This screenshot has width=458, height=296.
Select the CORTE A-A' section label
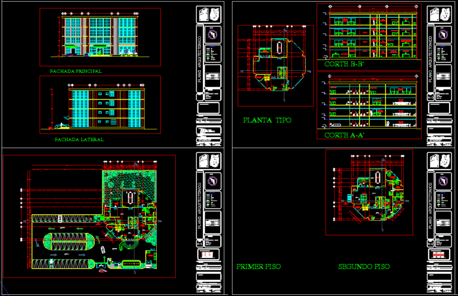344,135
